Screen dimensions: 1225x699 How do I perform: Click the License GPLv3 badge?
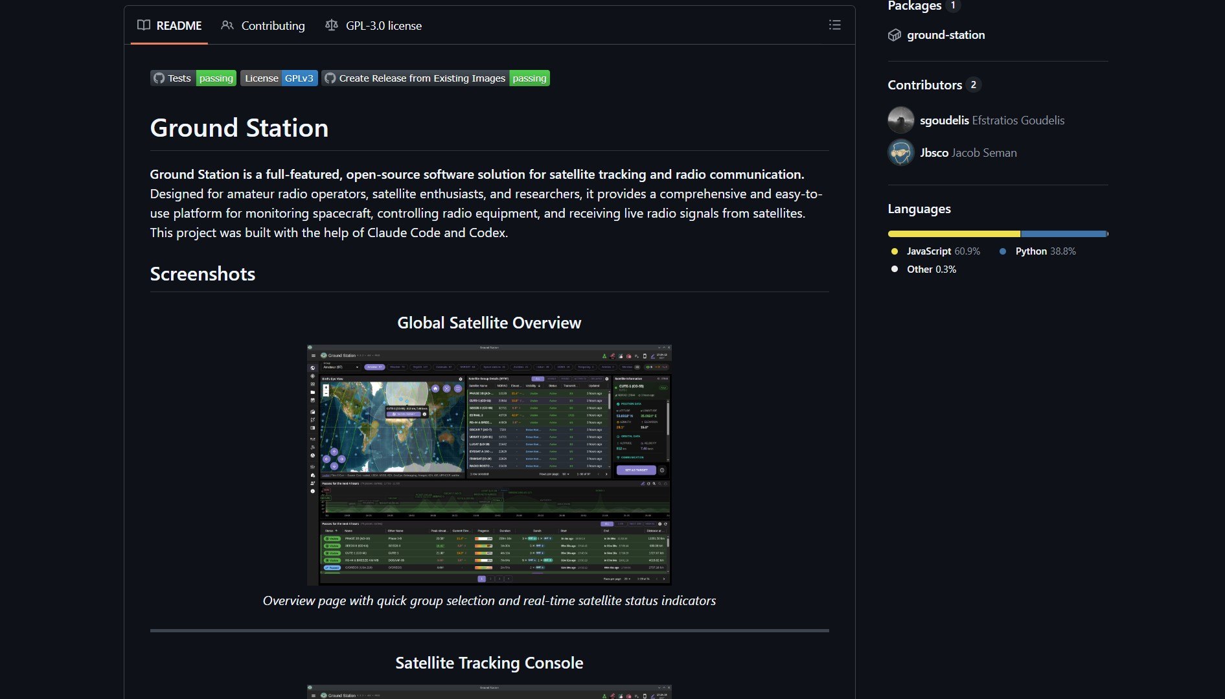coord(279,78)
